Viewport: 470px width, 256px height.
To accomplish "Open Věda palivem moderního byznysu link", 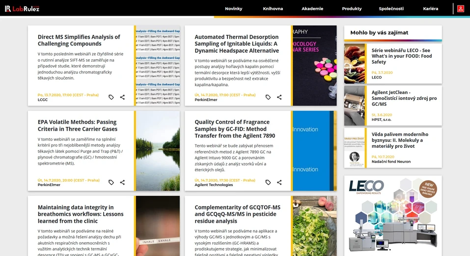I will (400, 140).
